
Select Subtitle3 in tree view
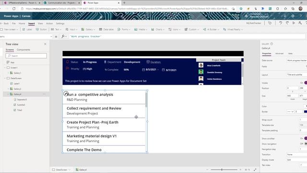19,105
